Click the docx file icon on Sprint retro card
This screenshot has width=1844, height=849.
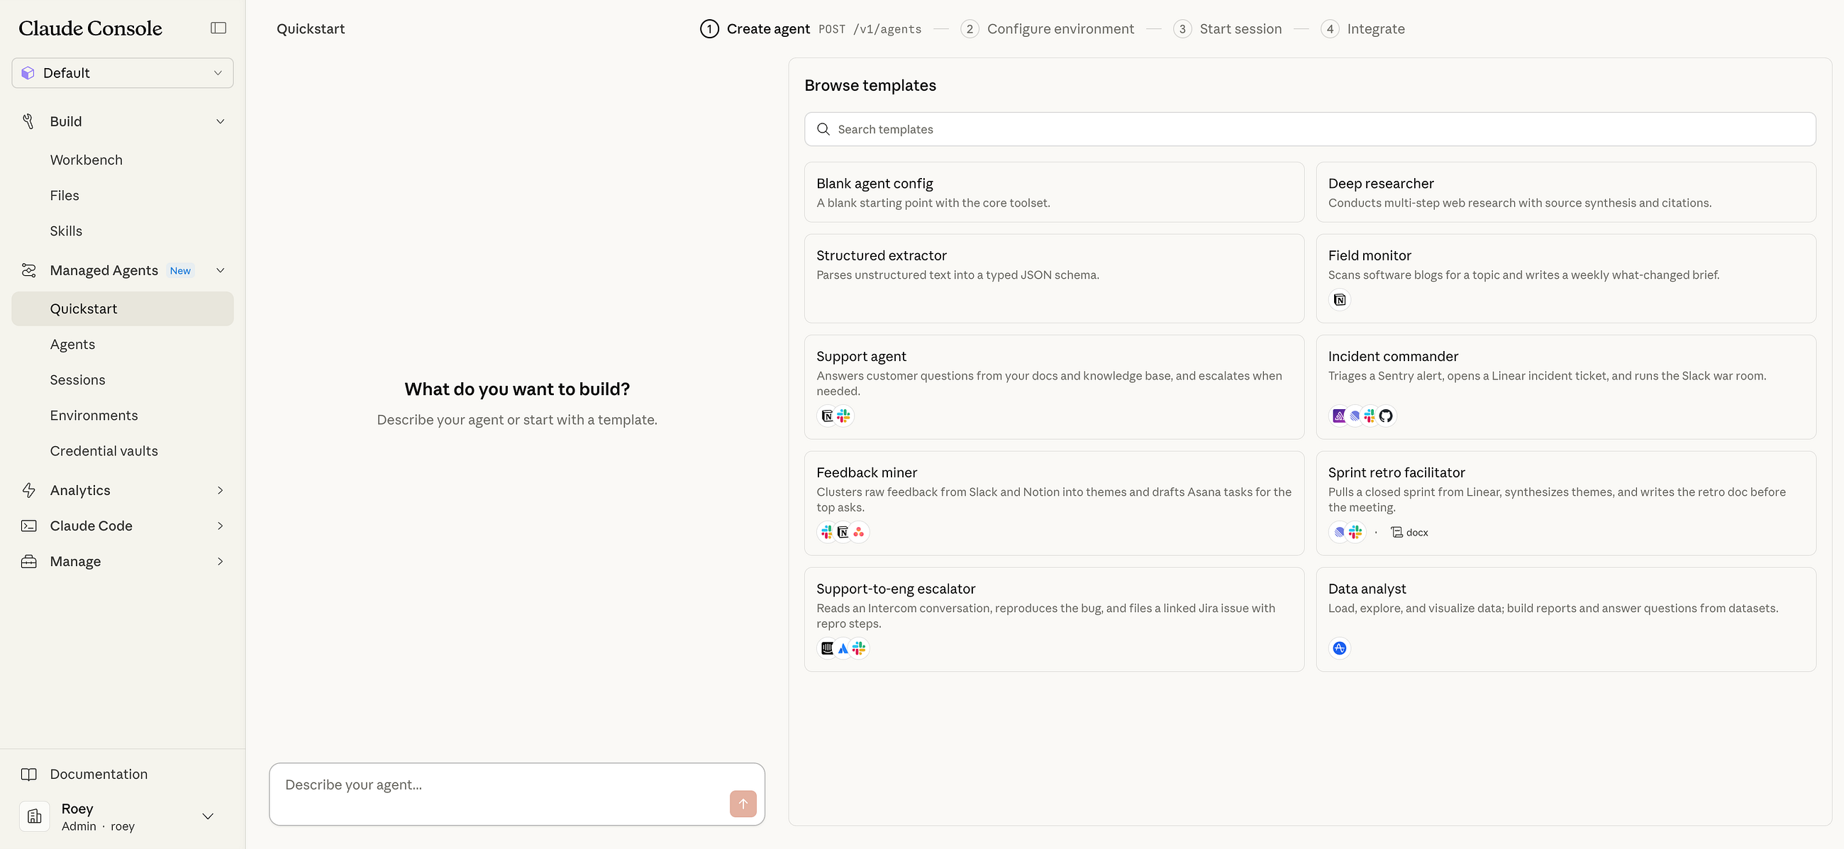pos(1396,532)
